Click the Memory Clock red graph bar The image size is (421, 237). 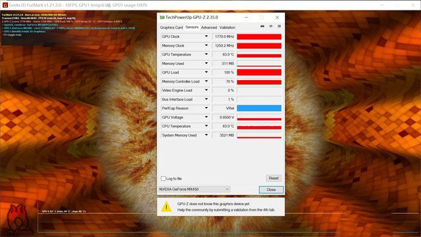coord(259,45)
